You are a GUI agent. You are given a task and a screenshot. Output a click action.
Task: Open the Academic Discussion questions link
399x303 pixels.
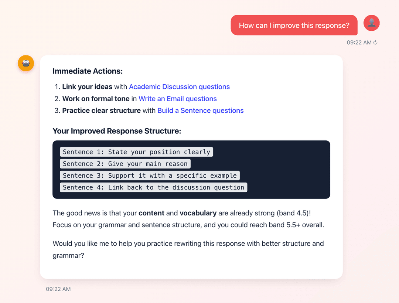pyautogui.click(x=180, y=87)
